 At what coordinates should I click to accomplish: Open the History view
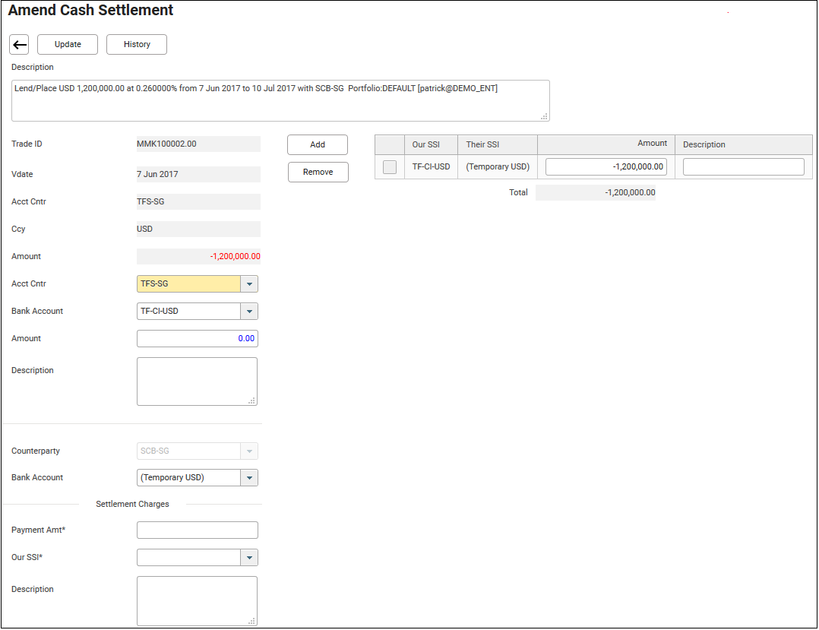click(x=137, y=45)
